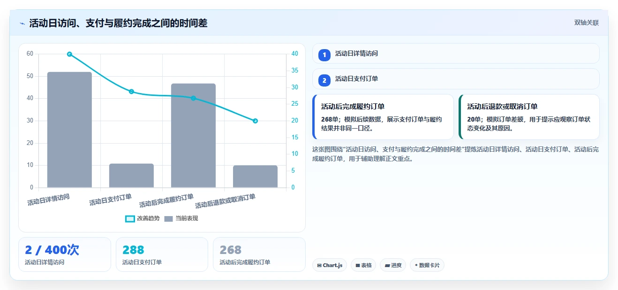The image size is (618, 290).
Task: Click the 活动日支付订单 bar in chart
Action: point(131,175)
